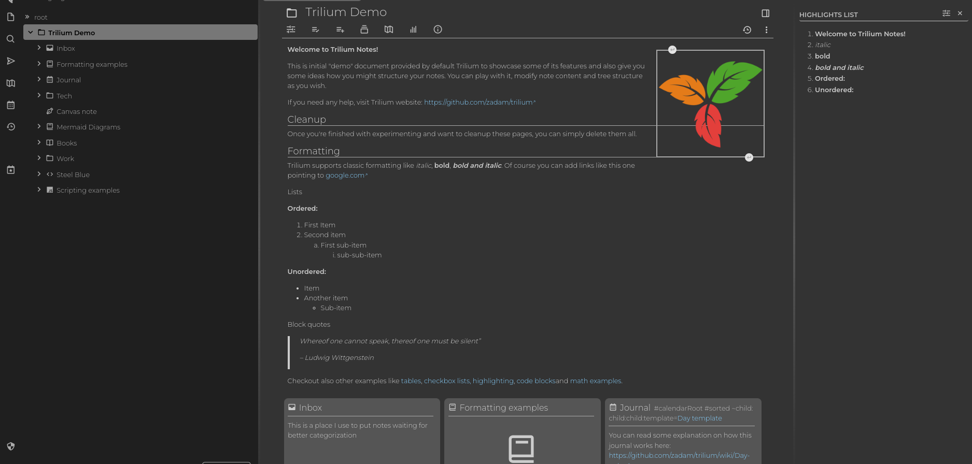Click the jump-to-note arrow icon
The height and width of the screenshot is (464, 972).
(x=10, y=61)
